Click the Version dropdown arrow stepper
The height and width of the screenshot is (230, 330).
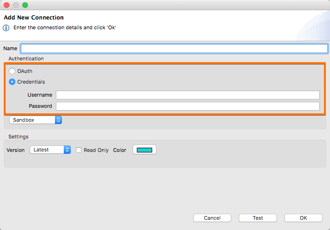click(67, 150)
